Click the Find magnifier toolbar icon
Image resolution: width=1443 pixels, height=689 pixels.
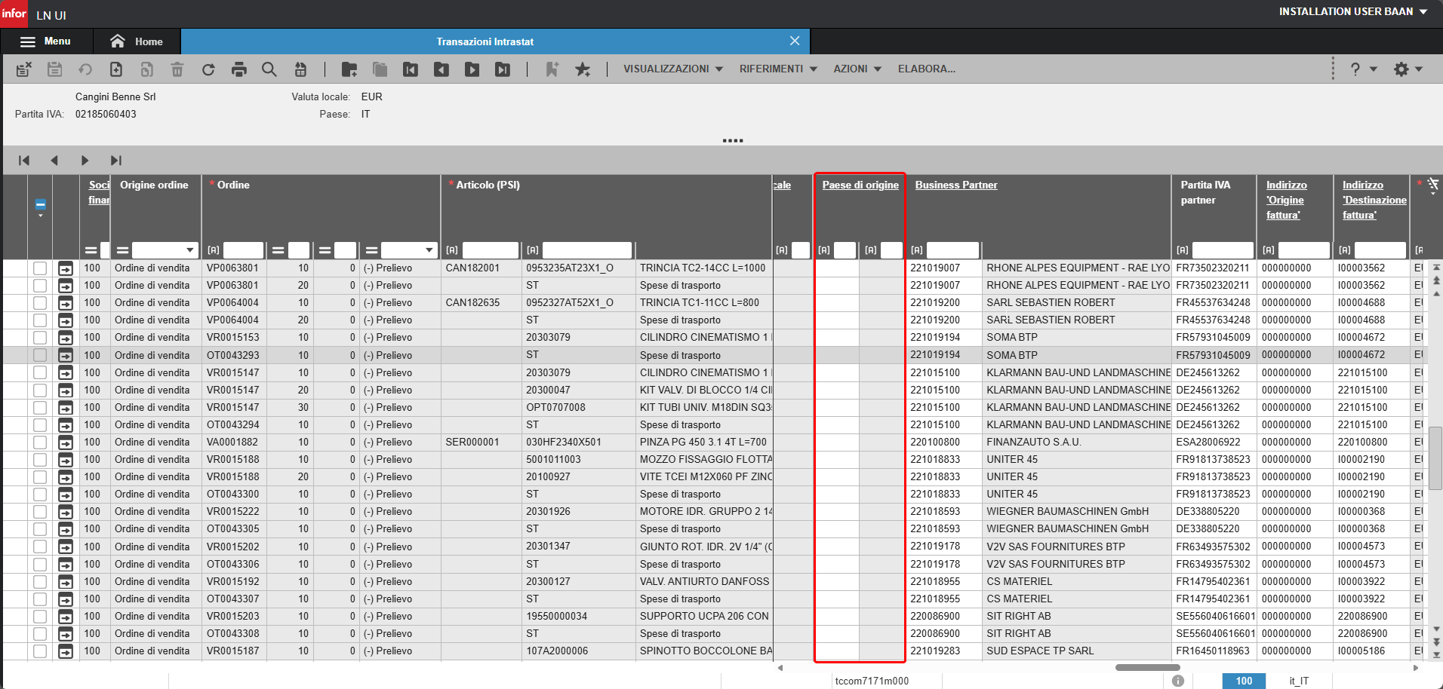tap(269, 69)
